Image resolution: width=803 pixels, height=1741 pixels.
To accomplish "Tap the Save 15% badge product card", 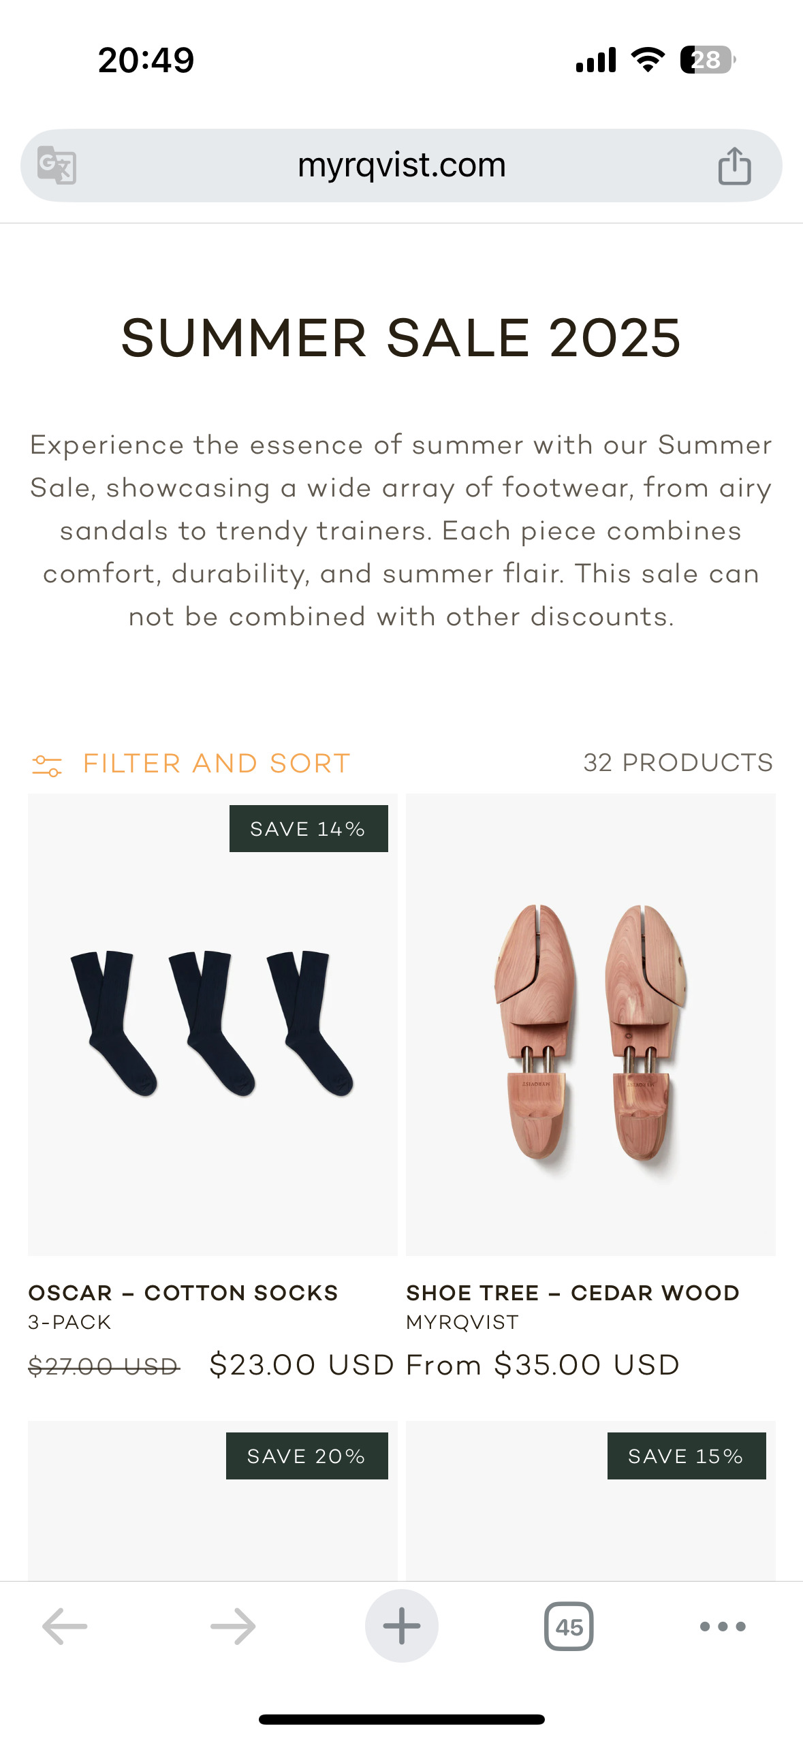I will click(x=686, y=1456).
